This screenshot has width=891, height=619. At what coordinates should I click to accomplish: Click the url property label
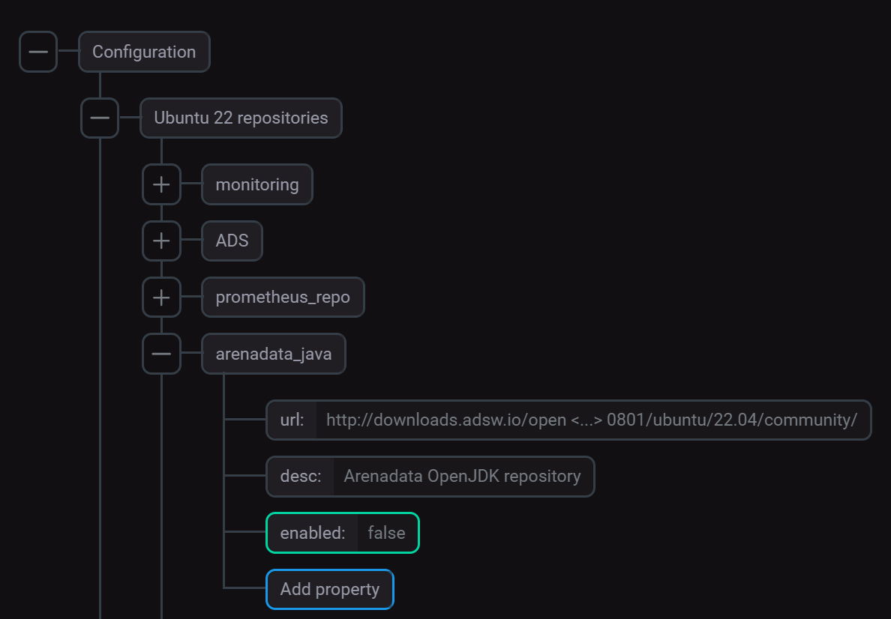(x=291, y=420)
